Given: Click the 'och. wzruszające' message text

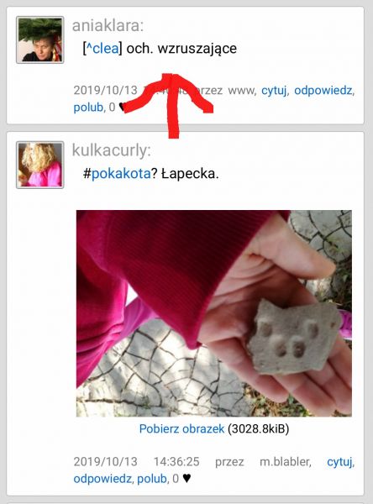Looking at the screenshot, I should coord(181,49).
